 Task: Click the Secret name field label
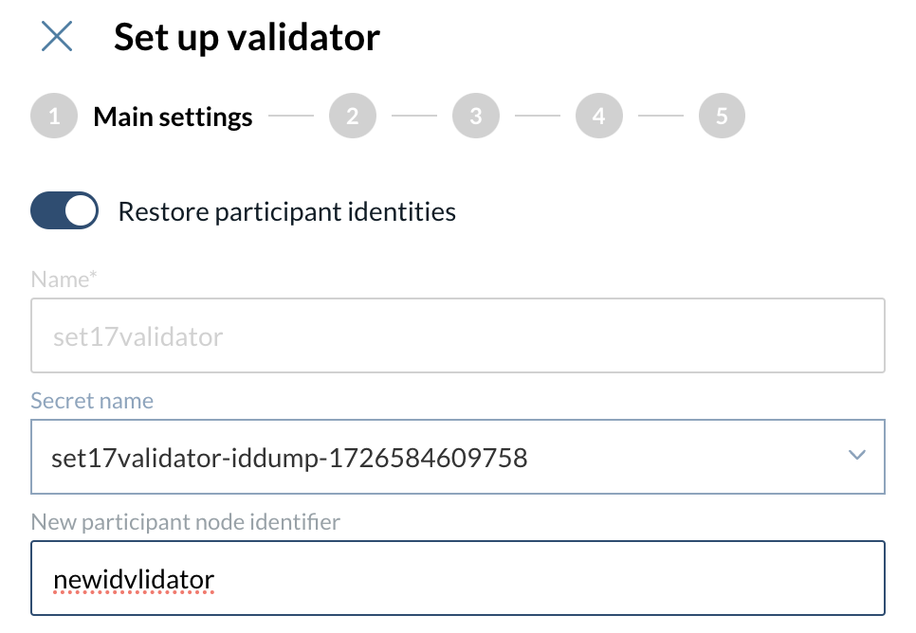click(x=92, y=401)
